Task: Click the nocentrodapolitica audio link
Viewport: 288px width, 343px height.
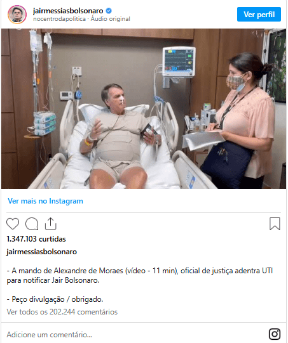Action: tap(59, 19)
